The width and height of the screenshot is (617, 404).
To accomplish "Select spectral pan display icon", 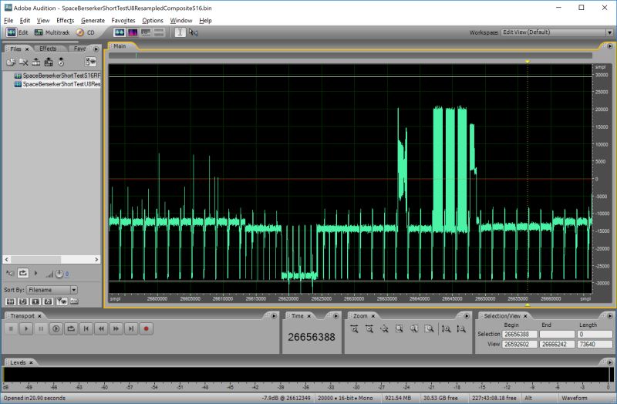I will pyautogui.click(x=146, y=32).
